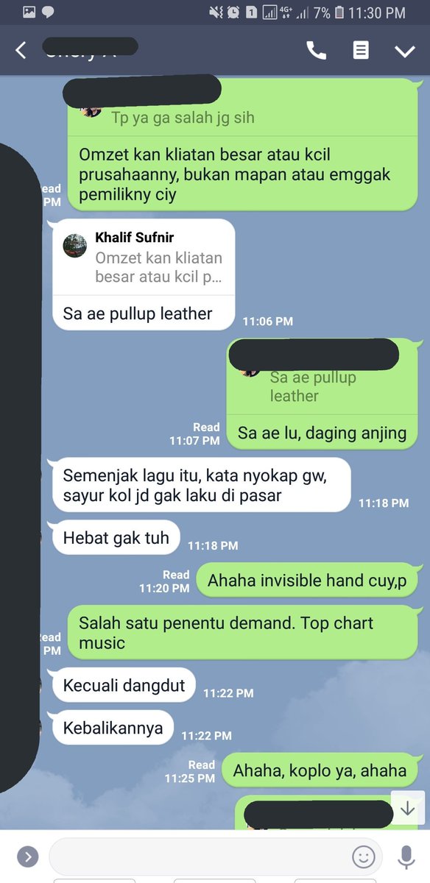The height and width of the screenshot is (883, 430).
Task: Expand chat options with header down chevron
Action: pos(405,51)
